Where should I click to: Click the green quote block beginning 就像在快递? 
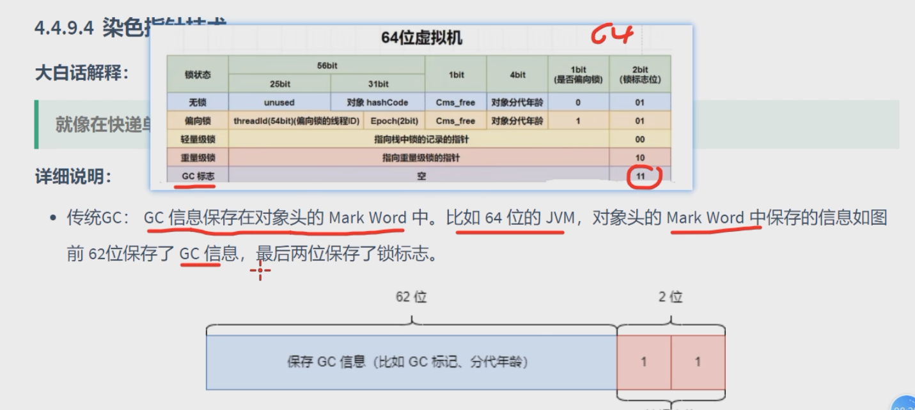(x=96, y=125)
